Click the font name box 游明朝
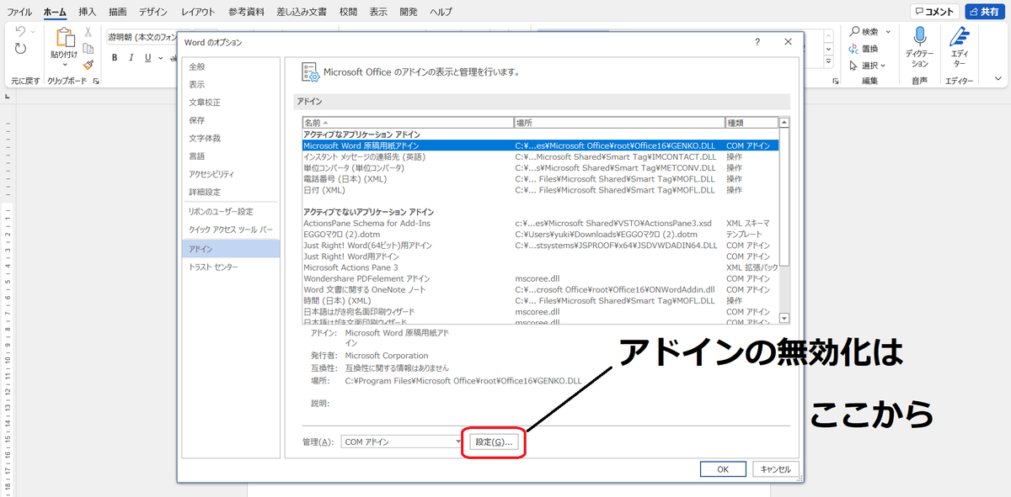Viewport: 1011px width, 497px height. coord(141,37)
